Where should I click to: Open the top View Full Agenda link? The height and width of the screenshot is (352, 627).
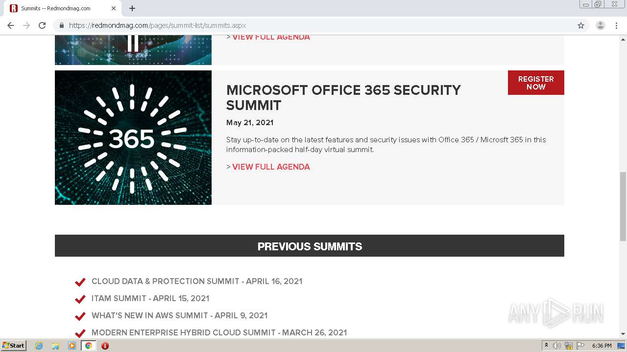point(271,37)
